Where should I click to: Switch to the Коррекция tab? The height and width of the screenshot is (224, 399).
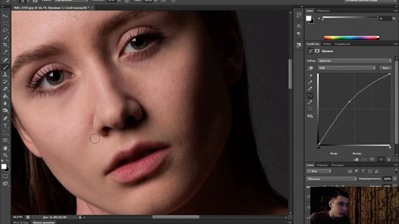[x=342, y=44]
